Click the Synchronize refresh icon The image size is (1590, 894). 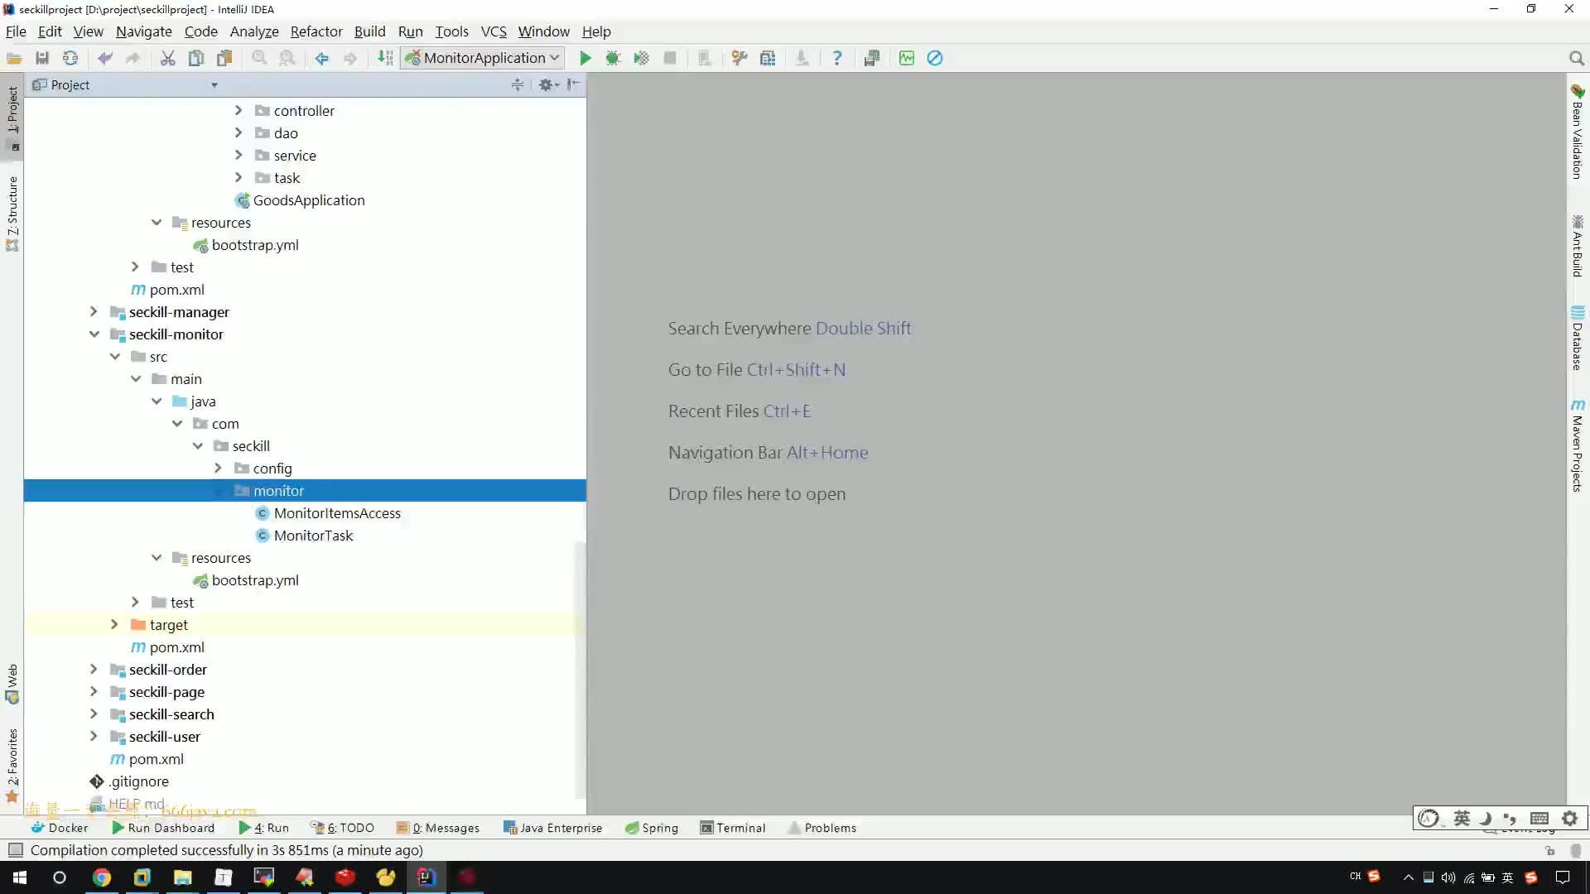pyautogui.click(x=70, y=58)
